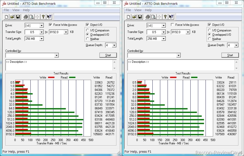The height and width of the screenshot is (156, 244).
Task: Click the Save disk icon in right window
Action: point(140,17)
